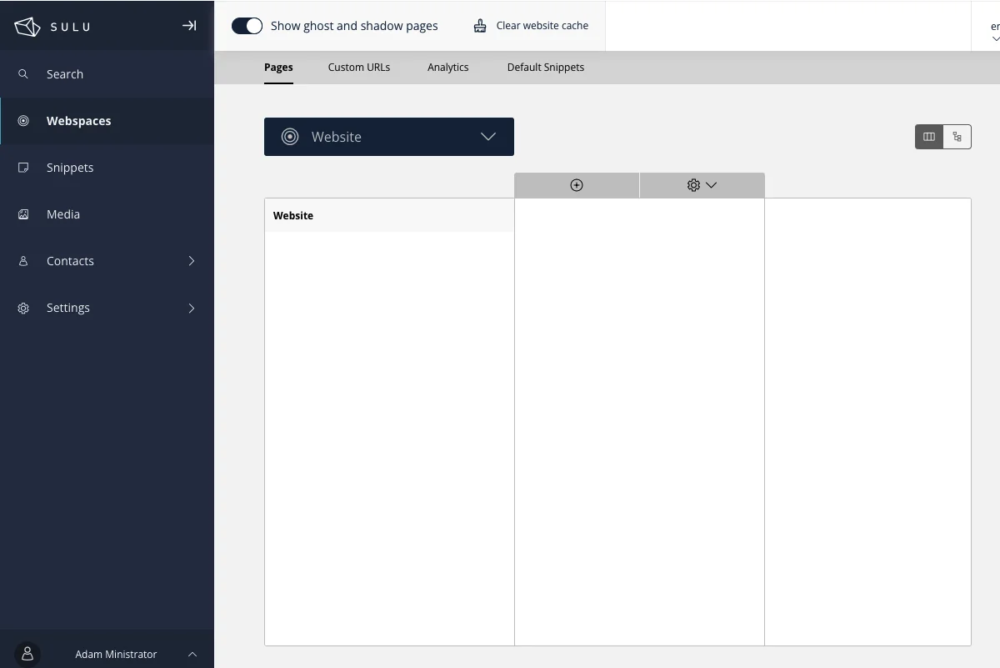Click the user avatar icon
1000x668 pixels.
tap(27, 654)
